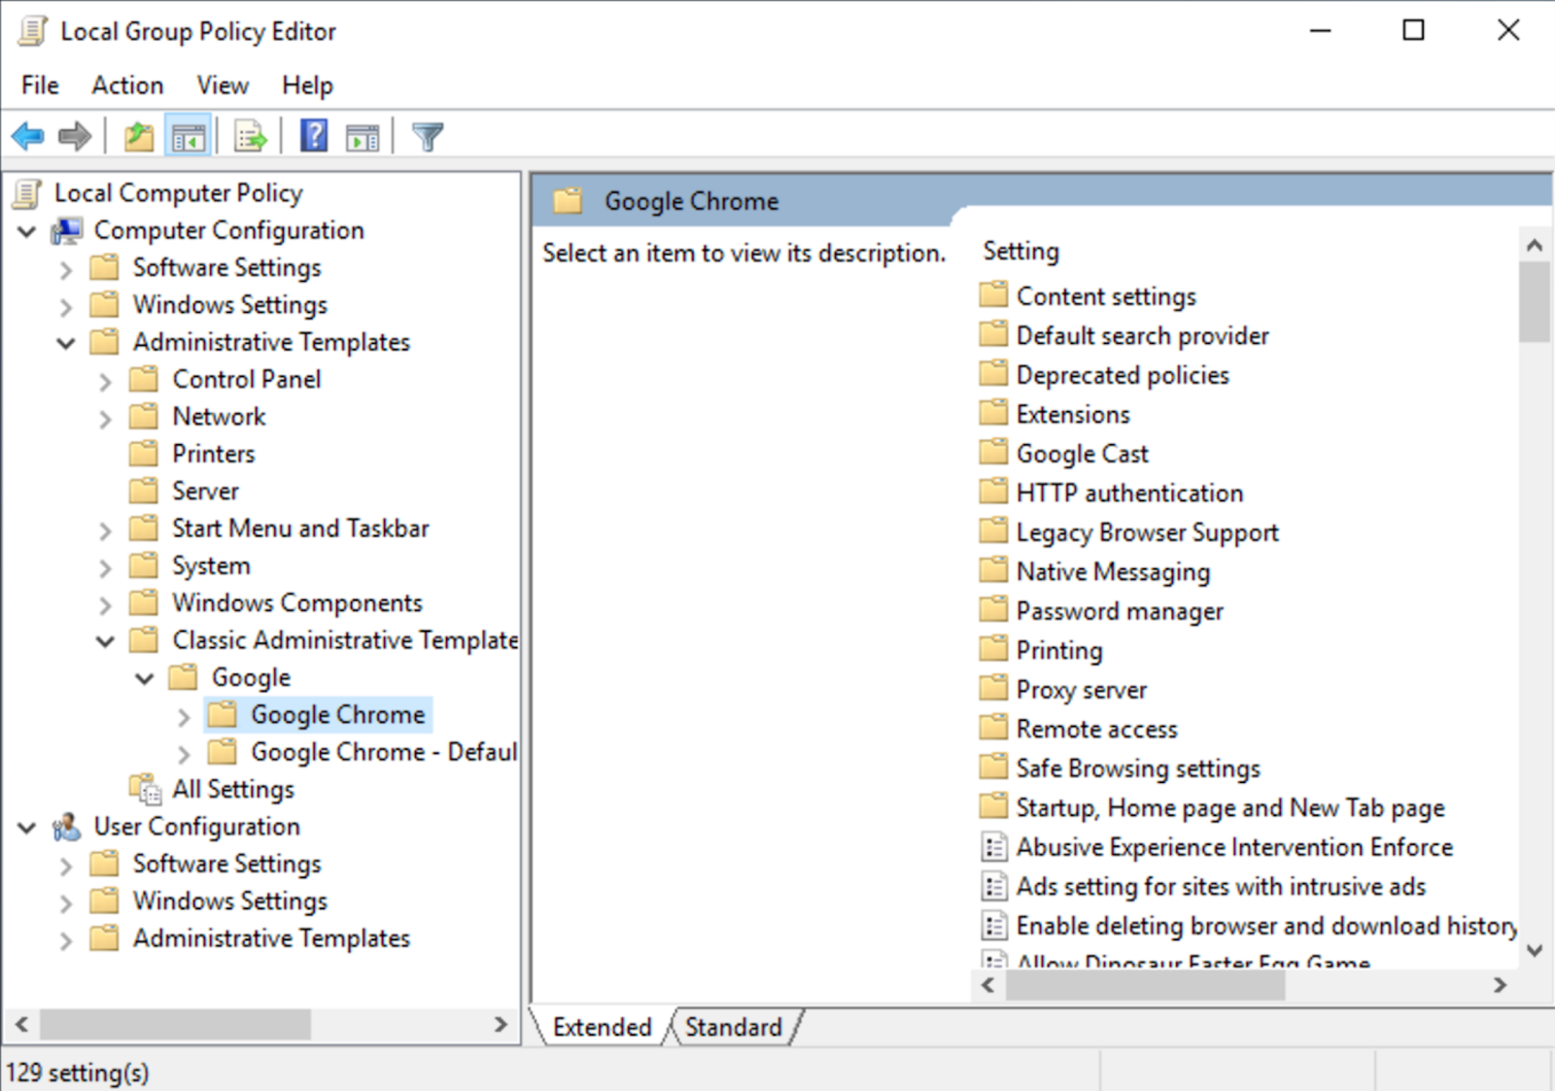This screenshot has height=1091, width=1555.
Task: Select the Deprecated policies folder
Action: pos(1123,375)
